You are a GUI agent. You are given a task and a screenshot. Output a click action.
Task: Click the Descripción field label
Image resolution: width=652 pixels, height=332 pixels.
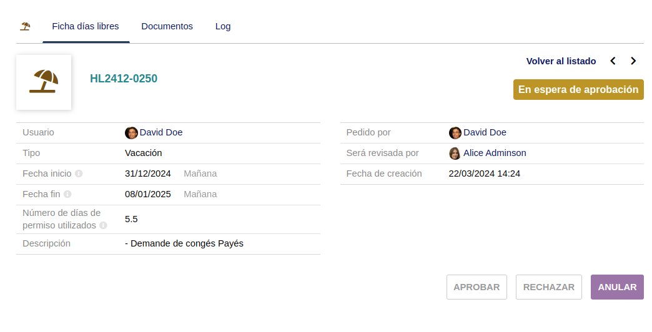tap(47, 243)
